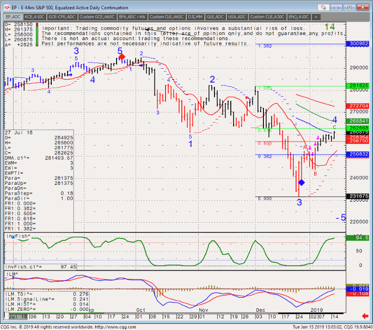The image size is (373, 330).
Task: Select the Custom GCE,A60C tab
Action: [x=97, y=17]
